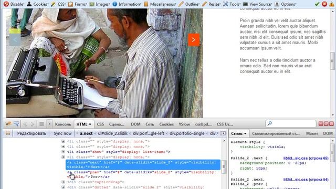Go to next slide with orange arrow
336x189 pixels.
click(x=194, y=40)
